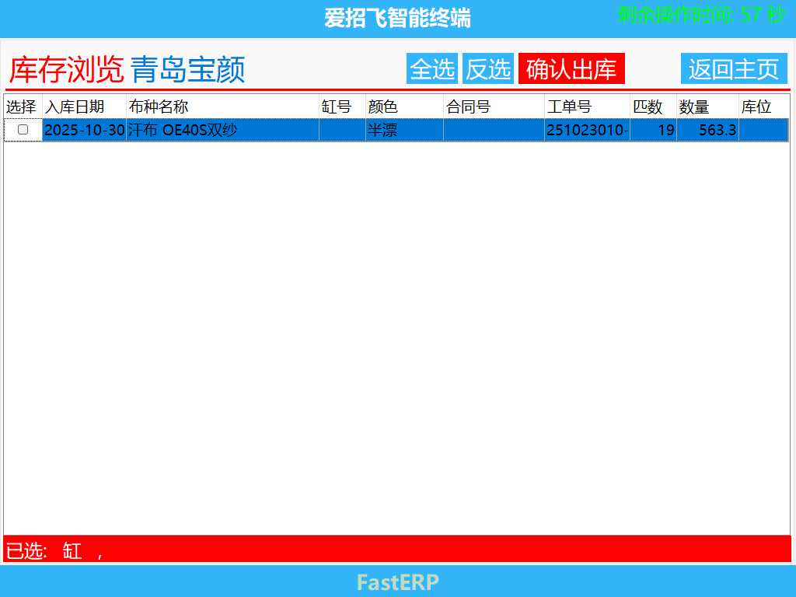The width and height of the screenshot is (796, 597).
Task: Click 返回主页 to return to home page
Action: 733,68
